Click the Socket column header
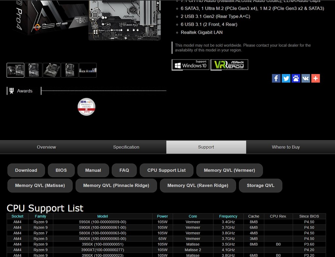Image resolution: width=335 pixels, height=257 pixels. [17, 216]
